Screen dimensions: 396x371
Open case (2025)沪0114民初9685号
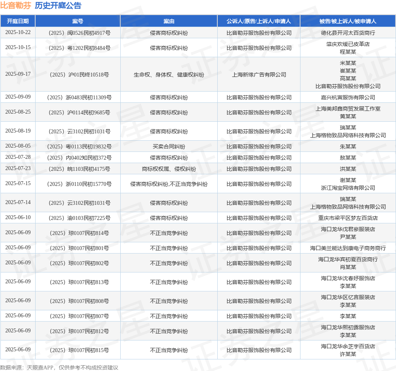tap(79, 112)
